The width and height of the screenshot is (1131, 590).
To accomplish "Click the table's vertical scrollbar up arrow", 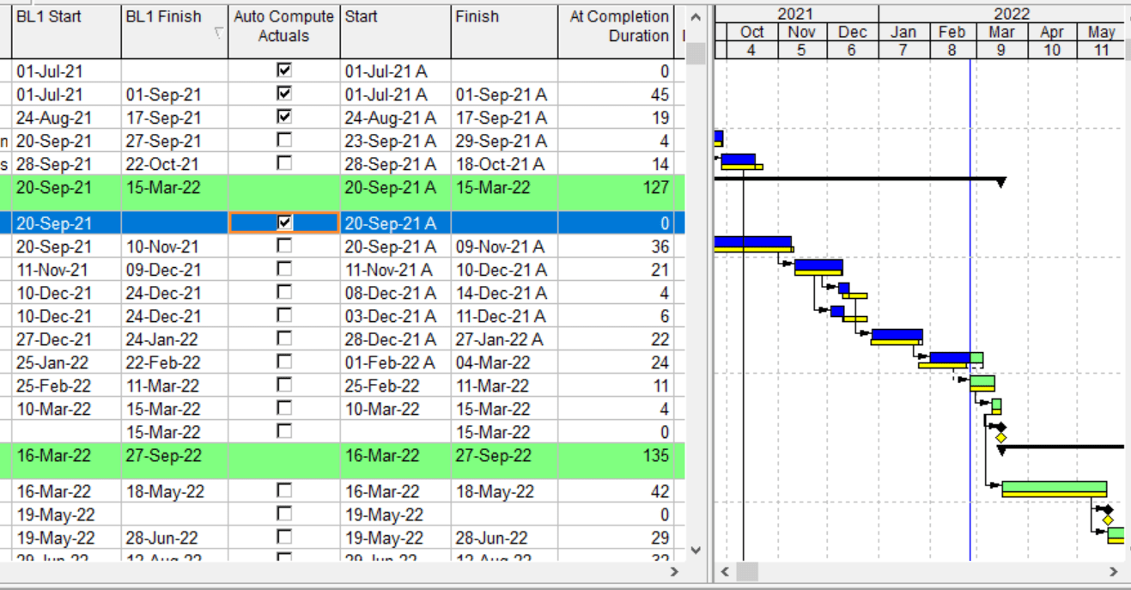I will pyautogui.click(x=696, y=16).
